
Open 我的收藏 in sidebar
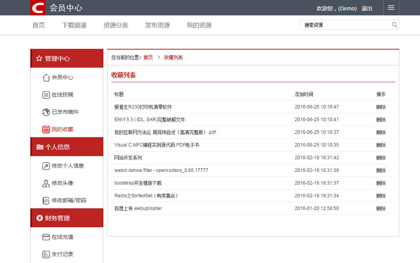pyautogui.click(x=62, y=130)
